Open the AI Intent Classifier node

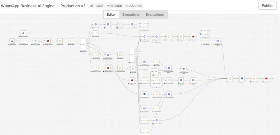(108, 55)
